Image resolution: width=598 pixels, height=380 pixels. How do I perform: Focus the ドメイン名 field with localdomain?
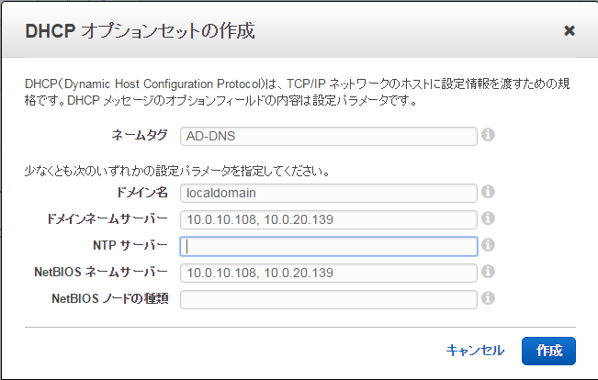coord(329,193)
